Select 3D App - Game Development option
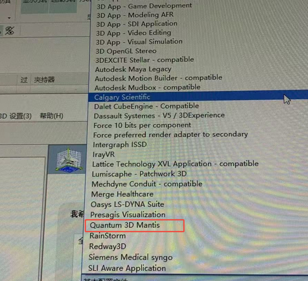 (x=144, y=6)
